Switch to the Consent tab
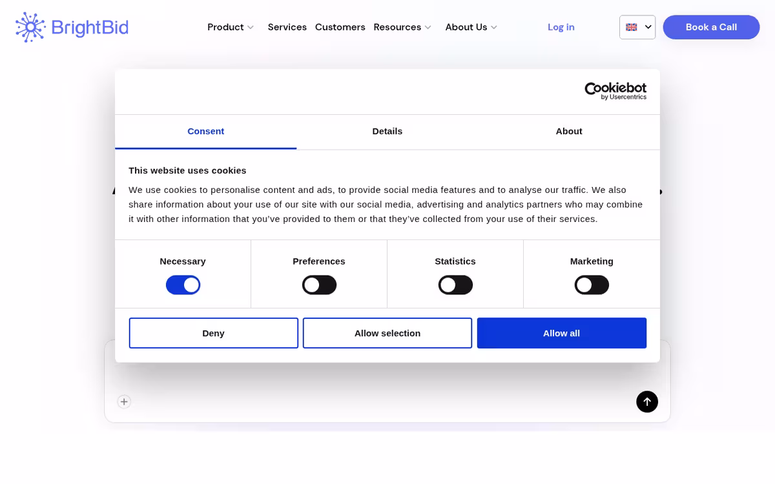This screenshot has height=484, width=775. click(205, 131)
